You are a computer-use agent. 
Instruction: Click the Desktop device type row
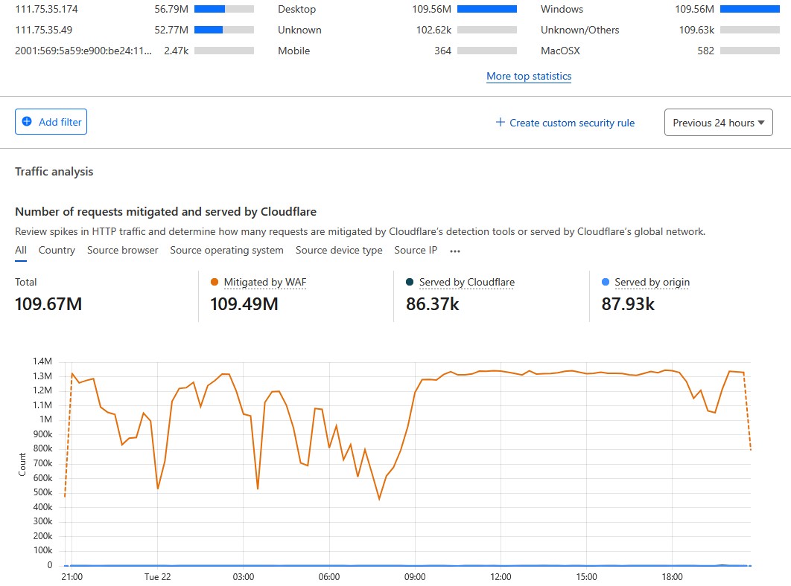(296, 9)
